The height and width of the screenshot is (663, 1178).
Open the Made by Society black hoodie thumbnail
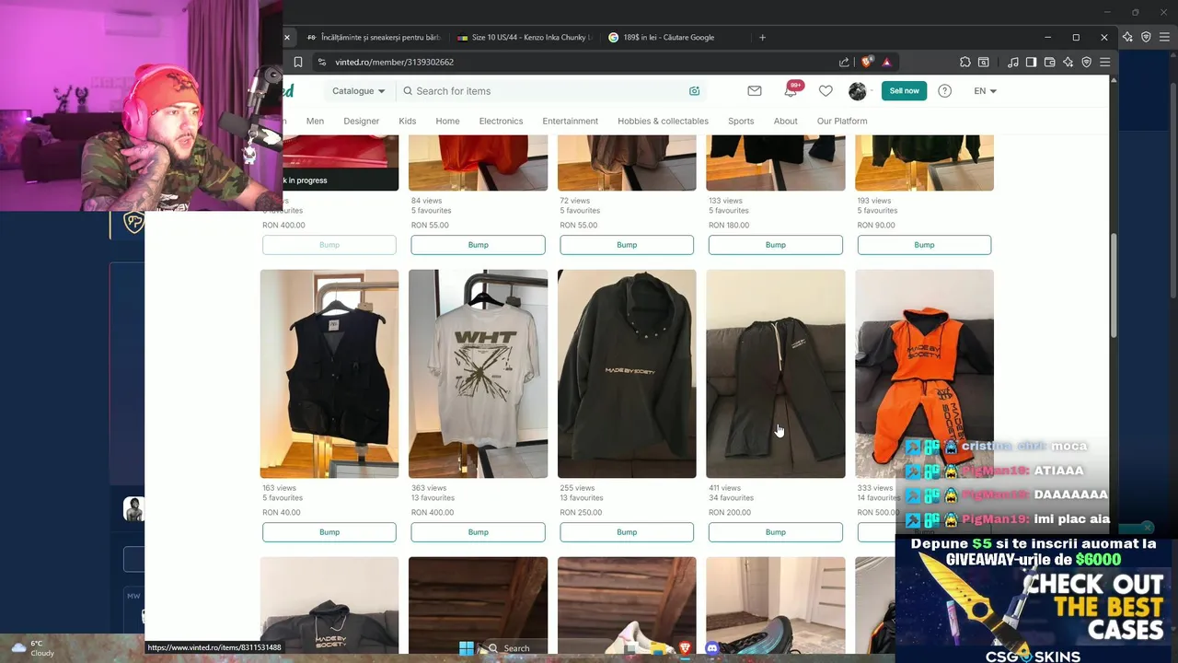tap(627, 374)
